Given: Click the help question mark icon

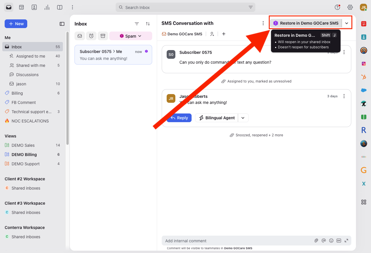Looking at the screenshot, I should click(337, 7).
